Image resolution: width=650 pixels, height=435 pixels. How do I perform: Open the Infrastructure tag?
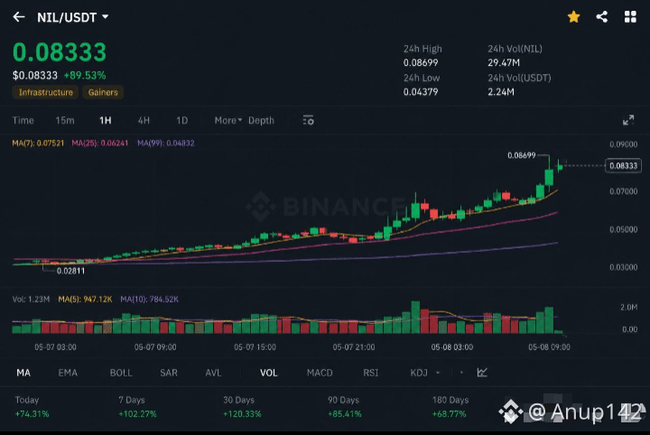[x=46, y=92]
